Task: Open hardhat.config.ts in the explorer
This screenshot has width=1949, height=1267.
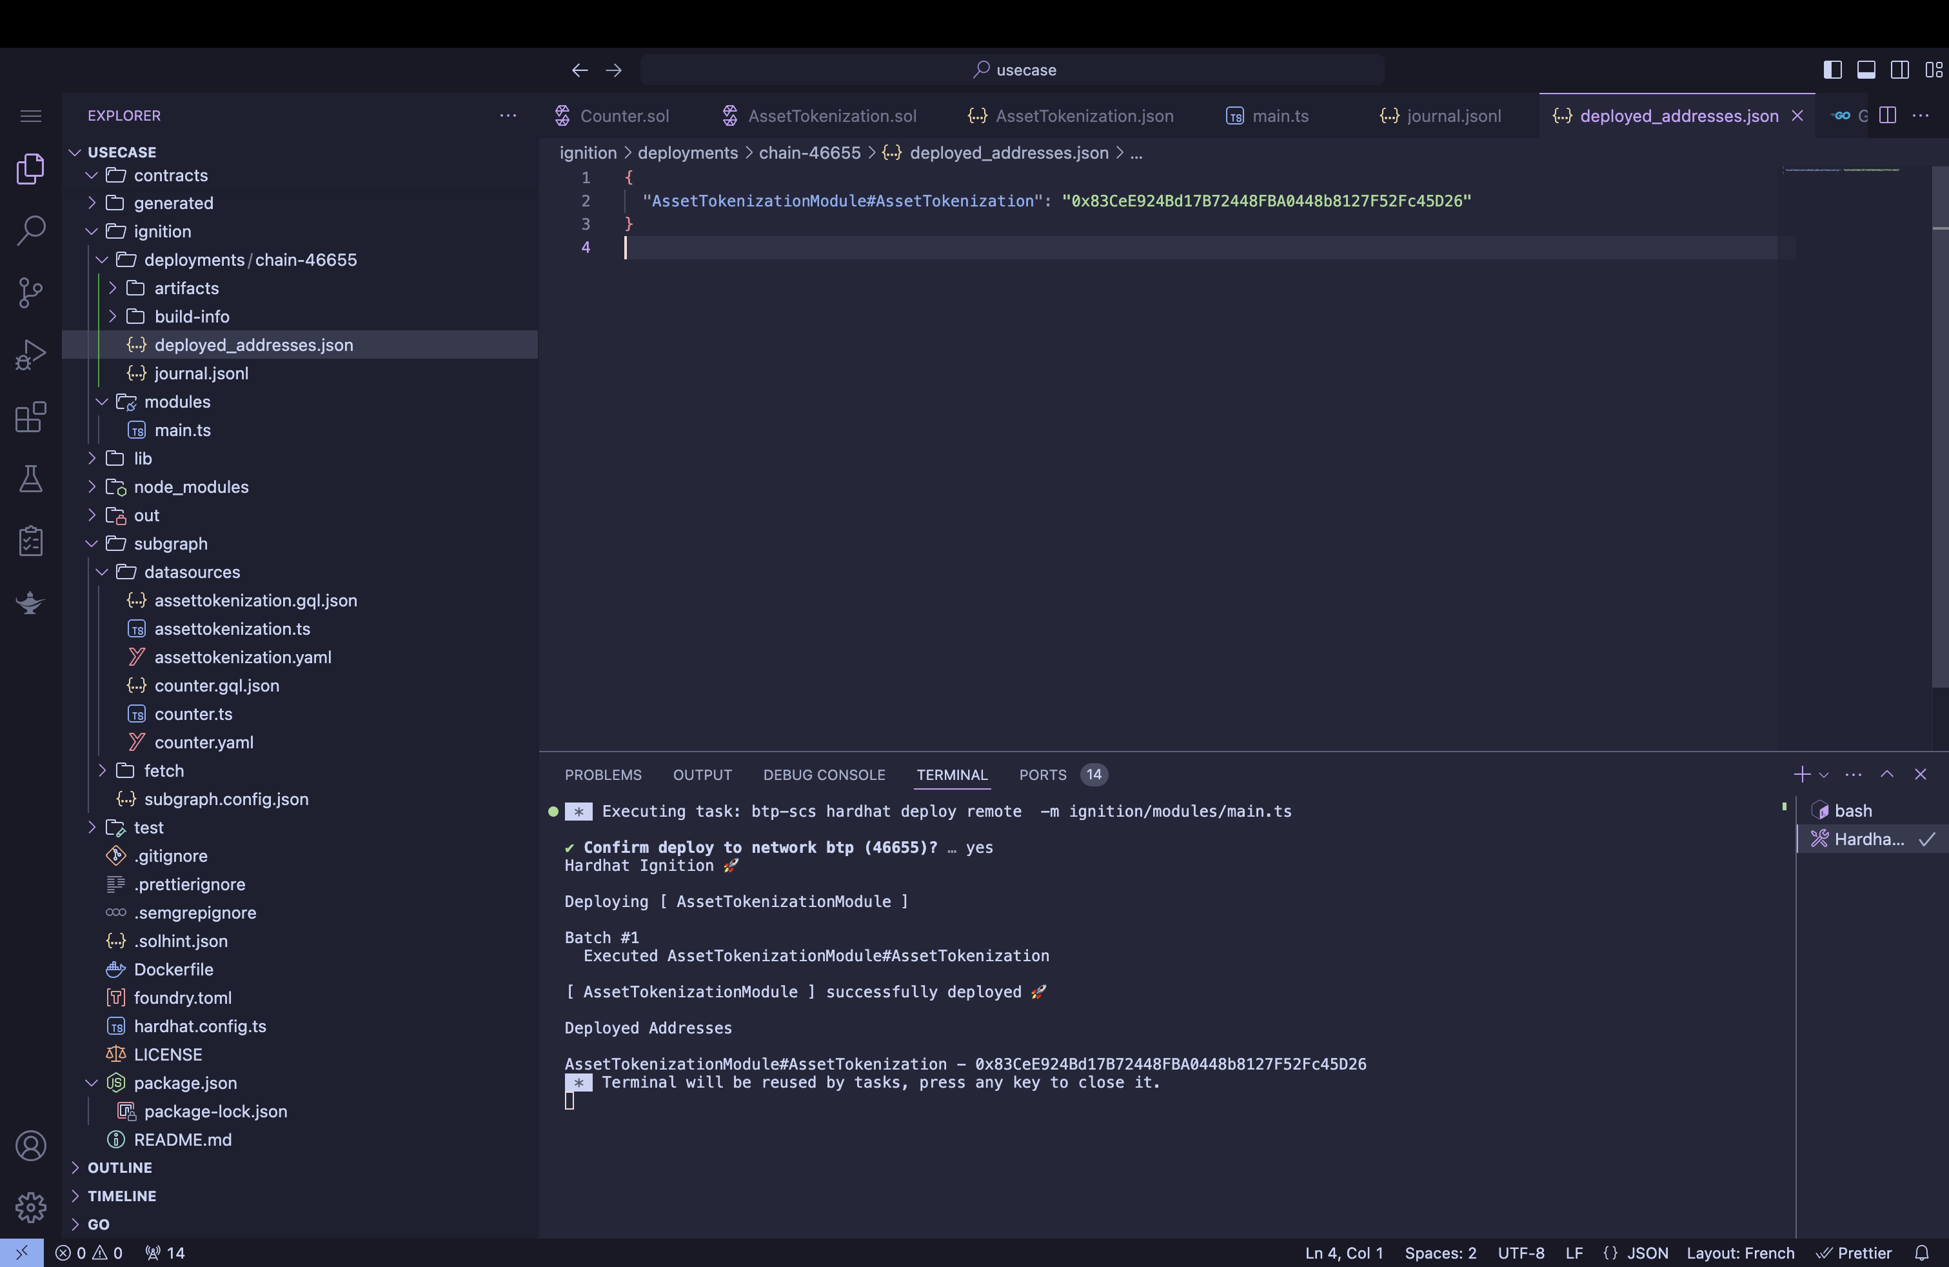Action: click(200, 1026)
